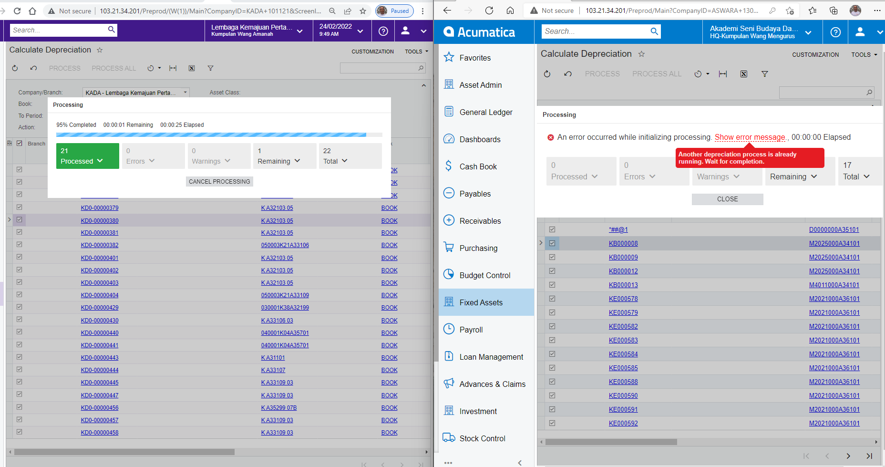
Task: Open Loan Management module
Action: [486, 357]
